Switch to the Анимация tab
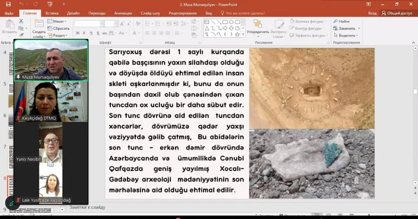Screen dimensions: 418x219 coord(123,13)
